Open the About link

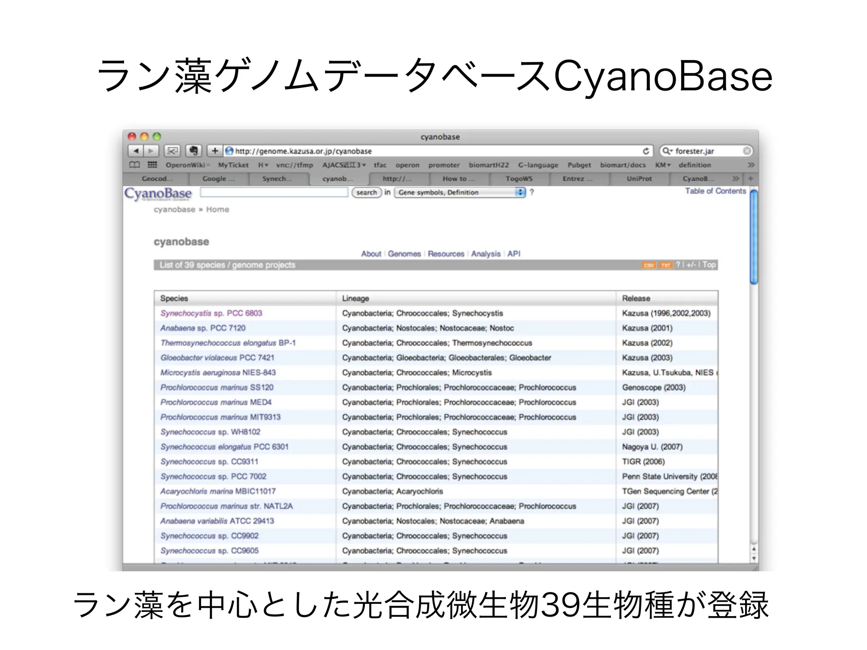[371, 254]
